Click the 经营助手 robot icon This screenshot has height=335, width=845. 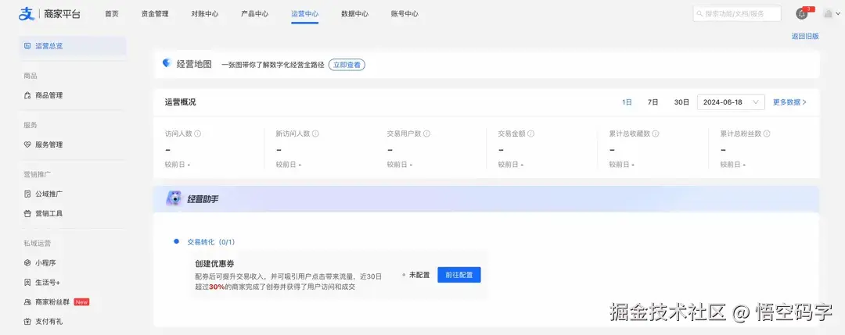(x=174, y=199)
